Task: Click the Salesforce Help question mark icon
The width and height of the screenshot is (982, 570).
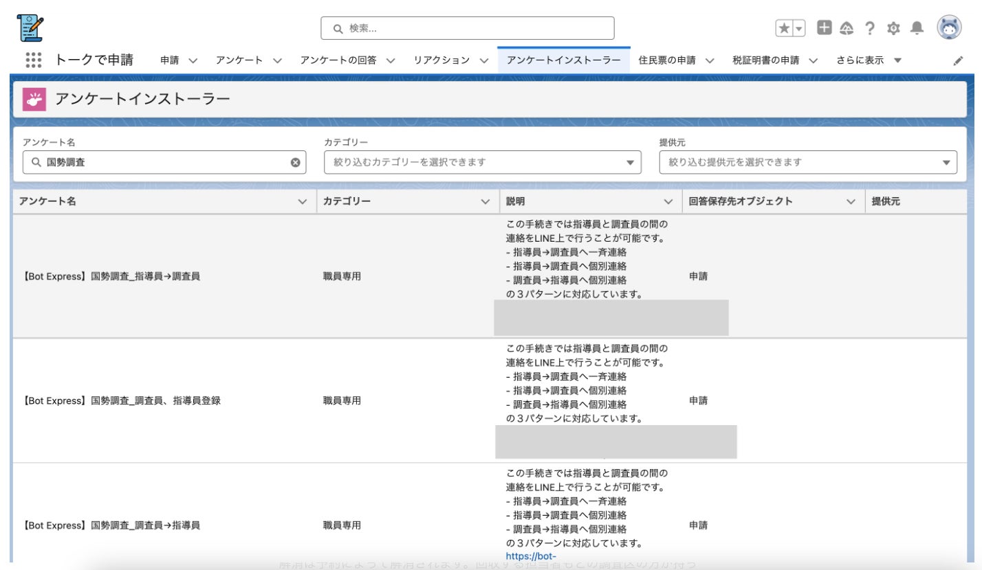Action: point(870,28)
